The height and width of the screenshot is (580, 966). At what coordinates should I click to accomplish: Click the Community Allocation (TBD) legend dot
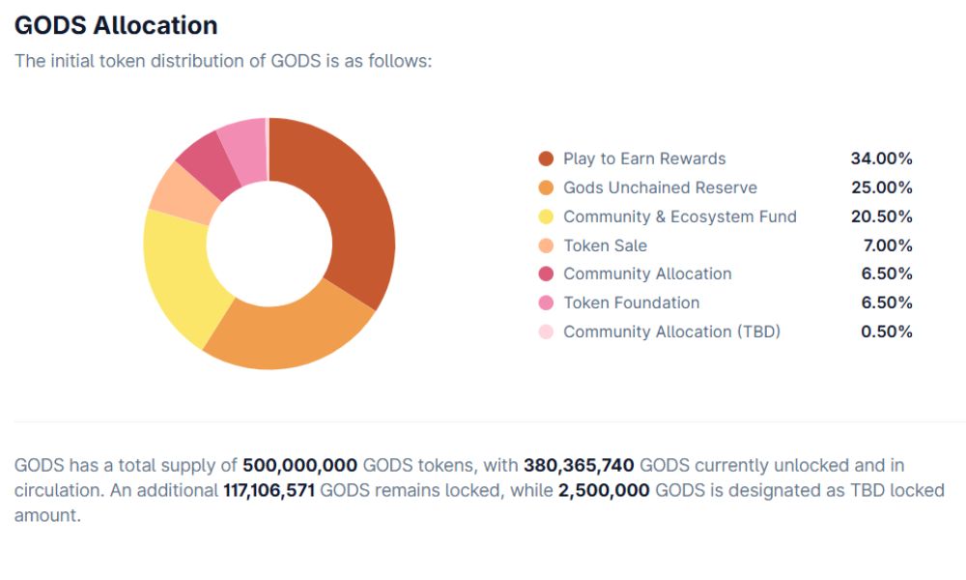(546, 332)
